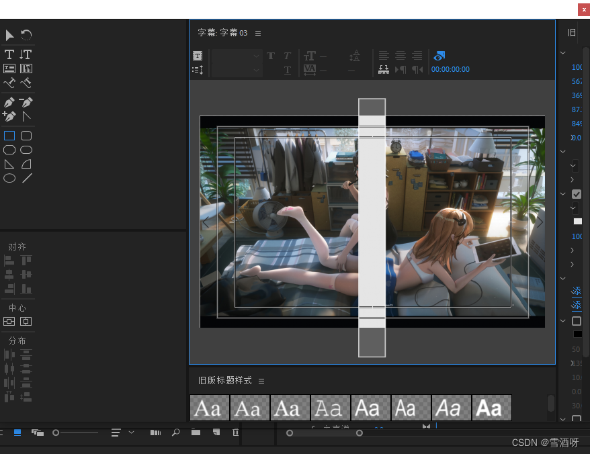590x454 pixels.
Task: Open the sort icons dropdown chevron
Action: click(131, 433)
